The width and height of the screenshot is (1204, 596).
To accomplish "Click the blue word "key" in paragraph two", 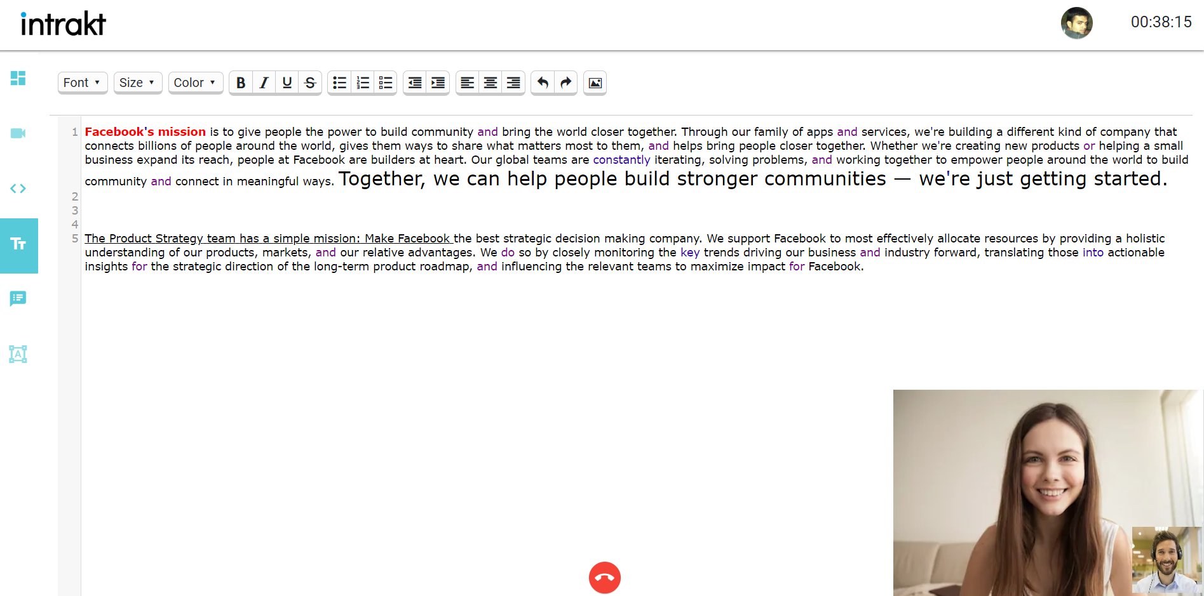I will (690, 253).
